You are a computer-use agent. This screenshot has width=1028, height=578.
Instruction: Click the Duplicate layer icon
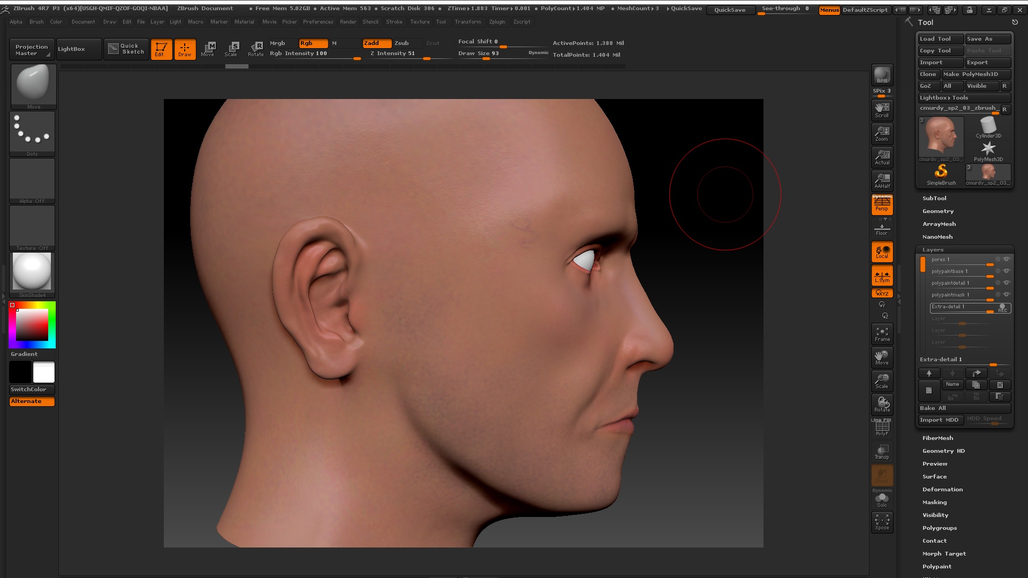tap(976, 385)
